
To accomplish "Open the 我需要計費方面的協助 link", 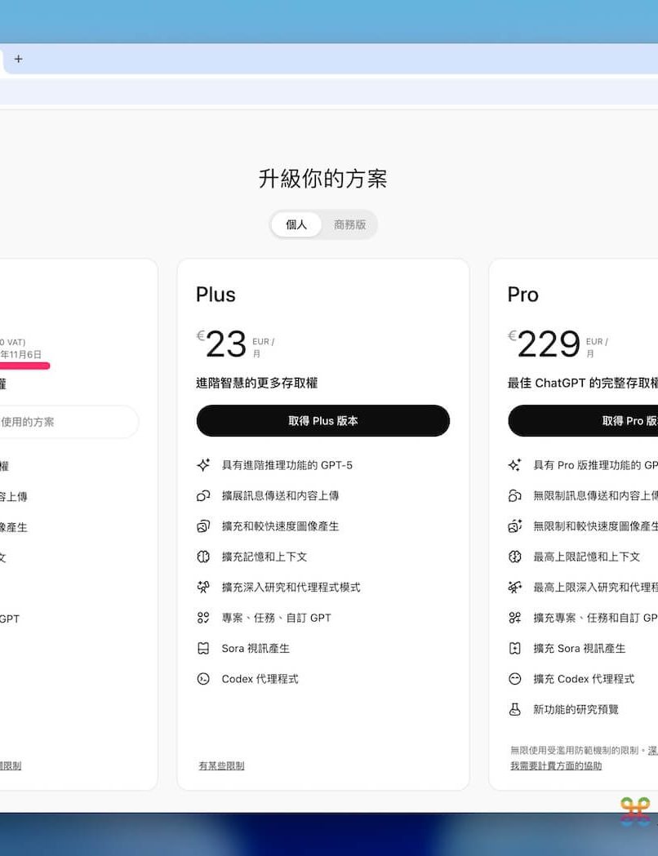I will pos(556,765).
